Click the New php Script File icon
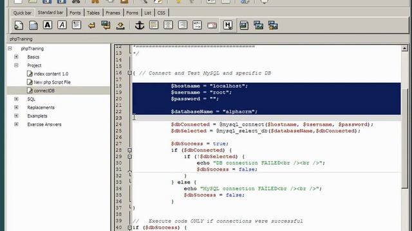 [30, 82]
